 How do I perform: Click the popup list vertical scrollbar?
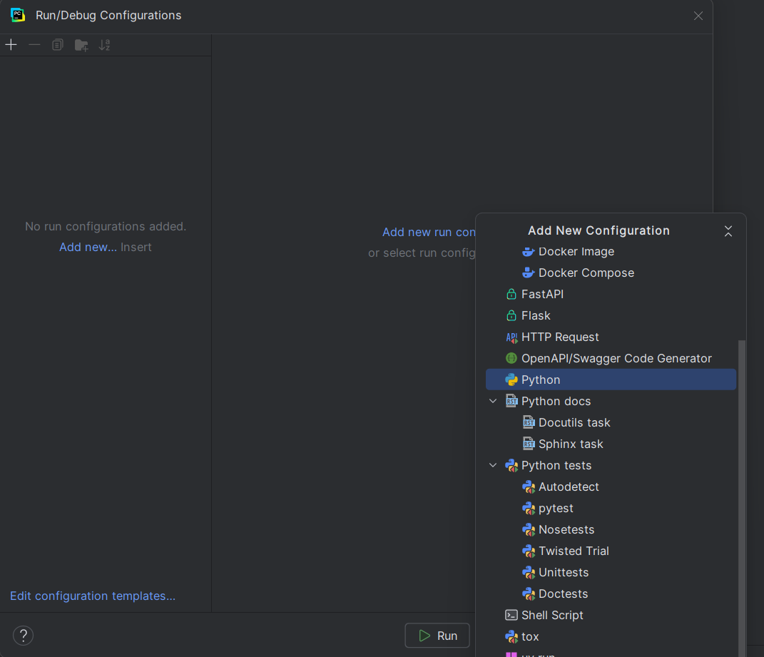[x=742, y=497]
